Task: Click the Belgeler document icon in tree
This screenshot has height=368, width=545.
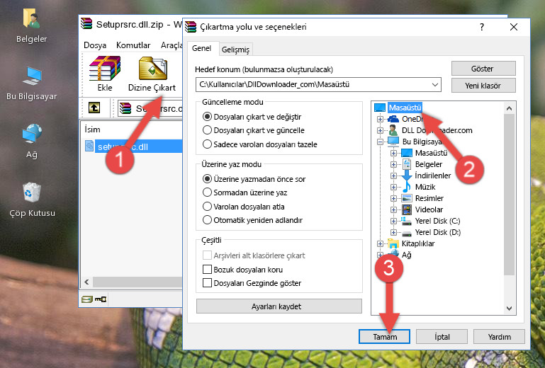Action: click(x=406, y=164)
